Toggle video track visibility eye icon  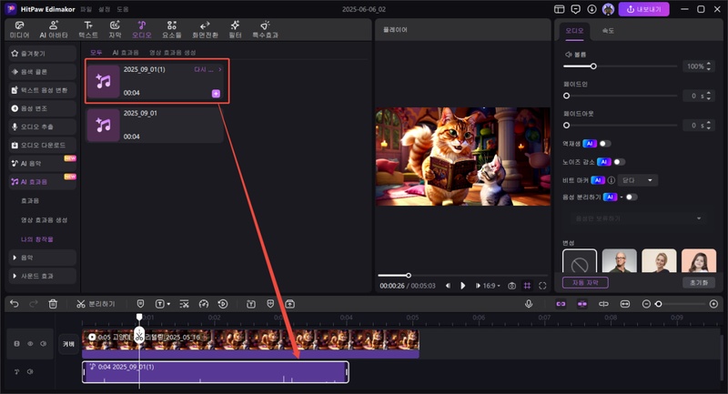pyautogui.click(x=30, y=344)
